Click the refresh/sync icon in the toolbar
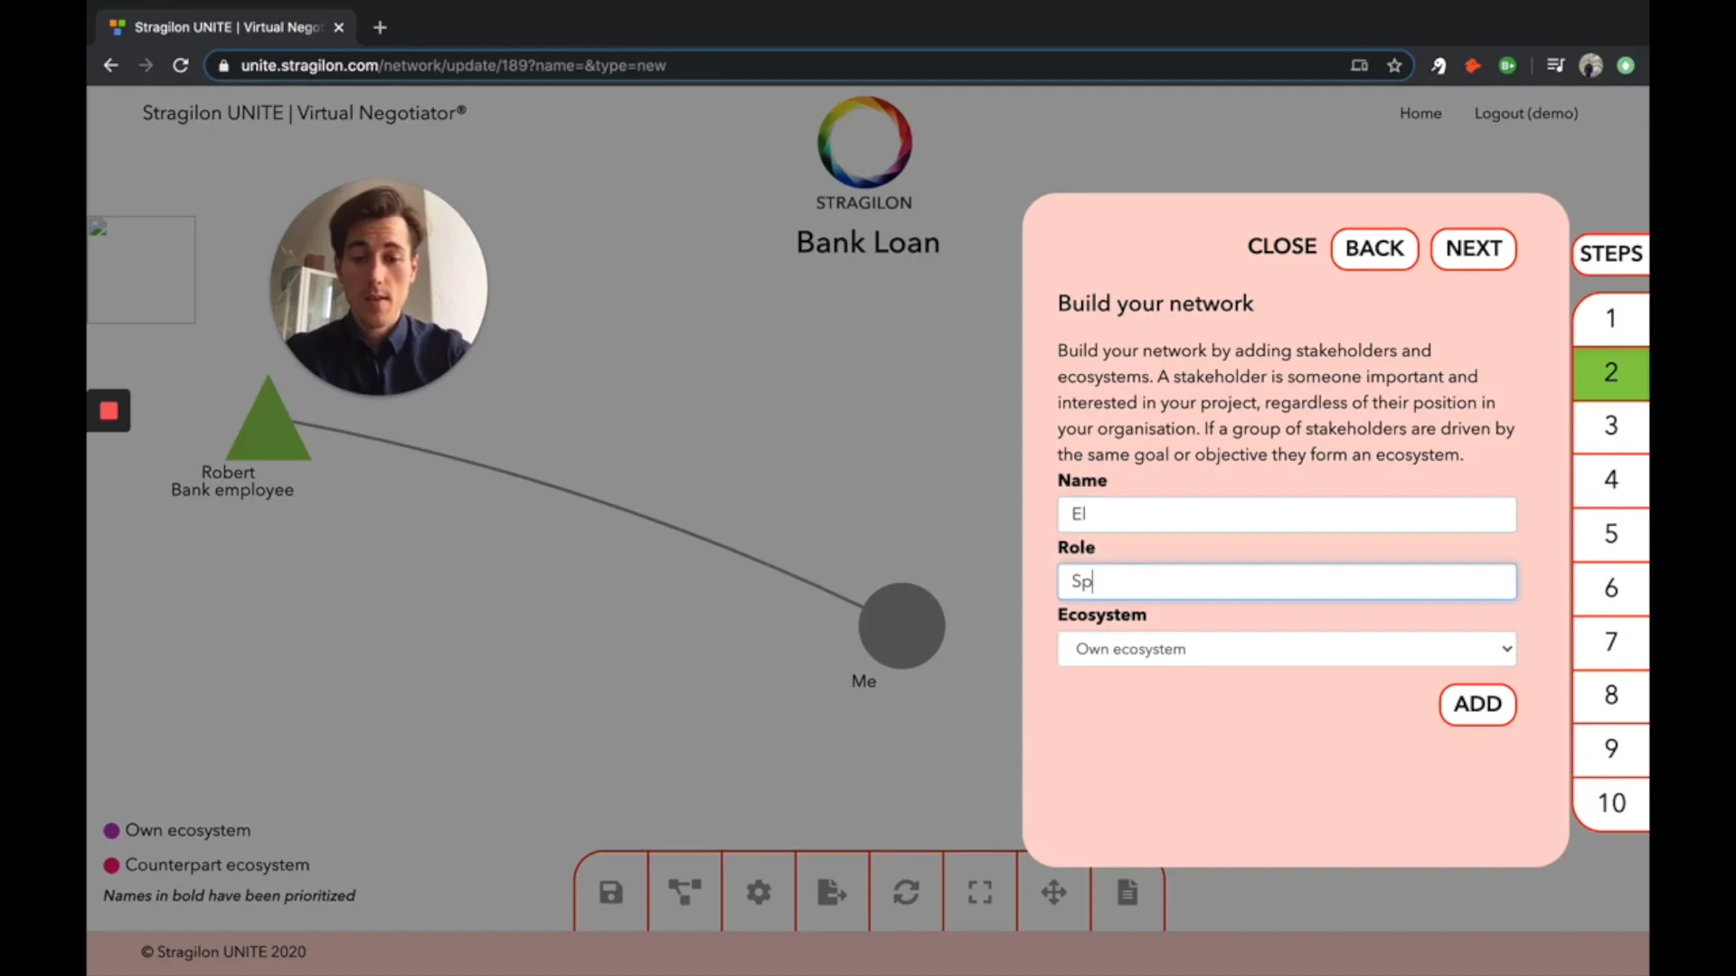1736x976 pixels. pos(907,892)
